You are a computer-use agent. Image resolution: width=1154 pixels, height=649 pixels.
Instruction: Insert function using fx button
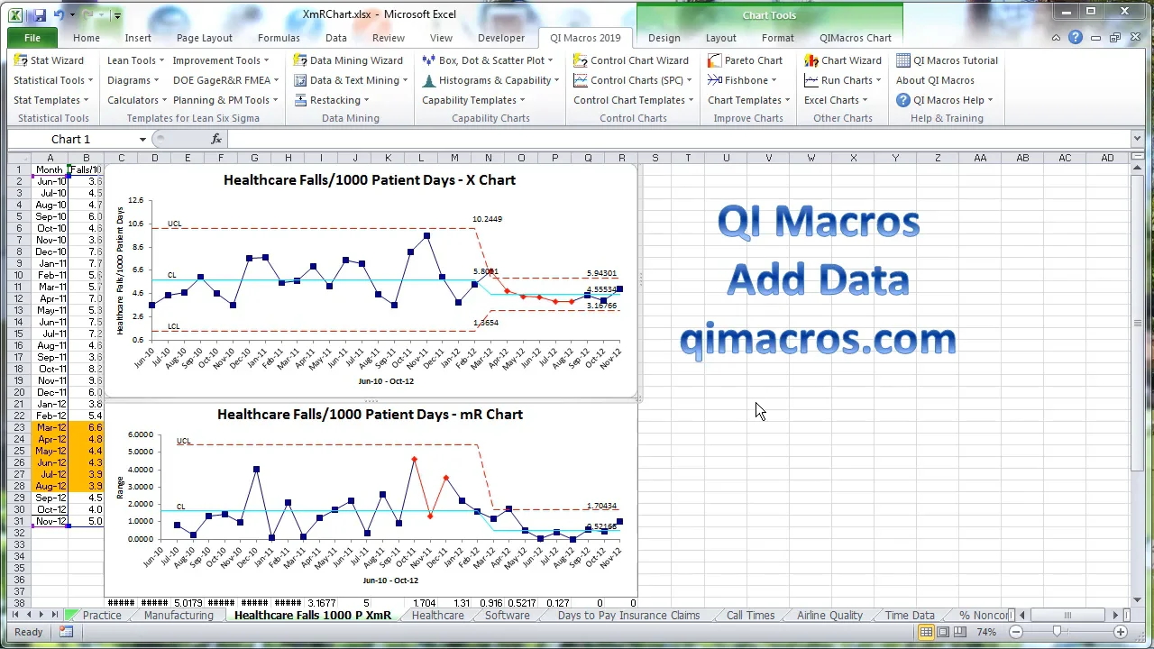coord(216,139)
